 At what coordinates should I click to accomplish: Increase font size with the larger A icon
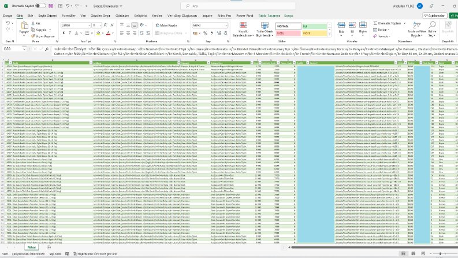point(106,25)
